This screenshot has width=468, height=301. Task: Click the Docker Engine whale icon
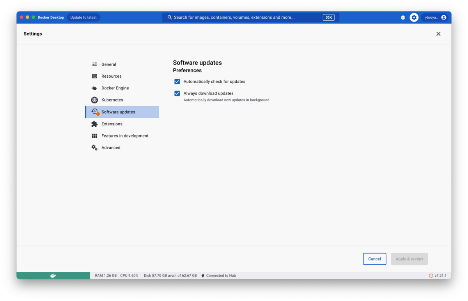(x=94, y=88)
